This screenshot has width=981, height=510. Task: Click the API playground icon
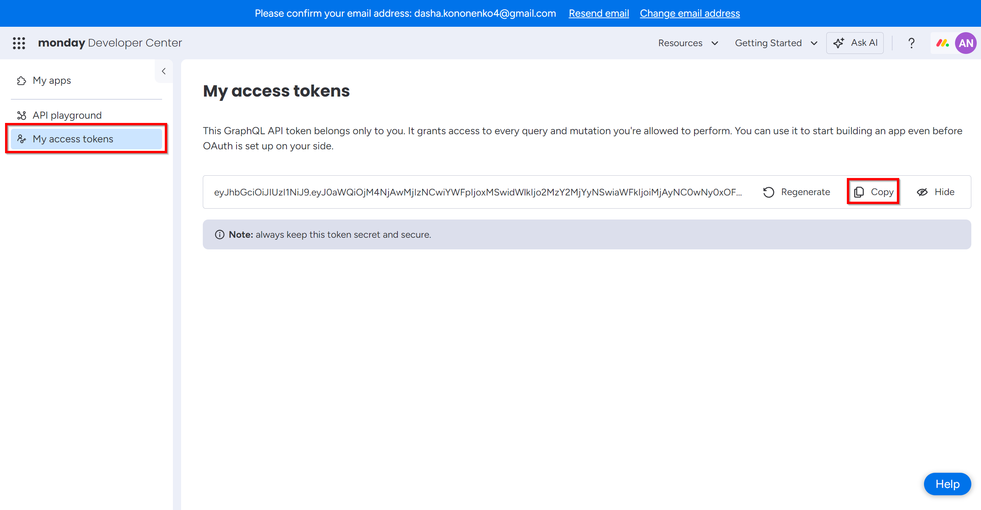[22, 115]
